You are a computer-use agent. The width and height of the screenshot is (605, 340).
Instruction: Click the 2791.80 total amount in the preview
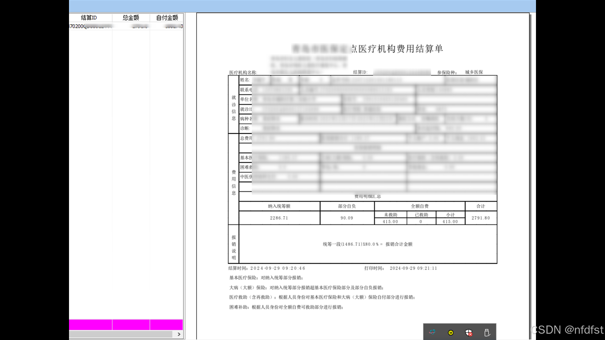481,218
